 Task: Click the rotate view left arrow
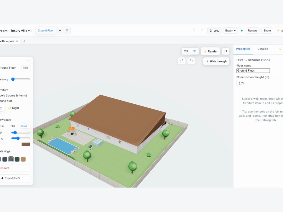coord(182,61)
